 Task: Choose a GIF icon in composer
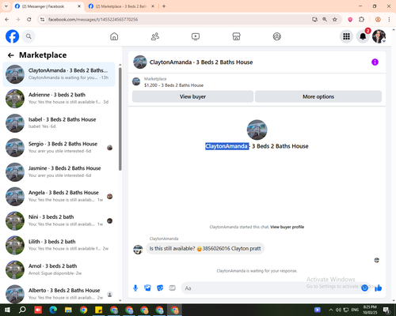[172, 288]
